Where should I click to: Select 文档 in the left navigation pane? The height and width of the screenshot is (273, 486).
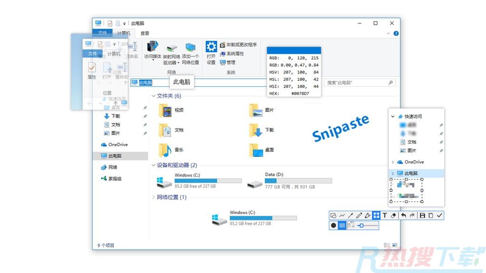[112, 125]
